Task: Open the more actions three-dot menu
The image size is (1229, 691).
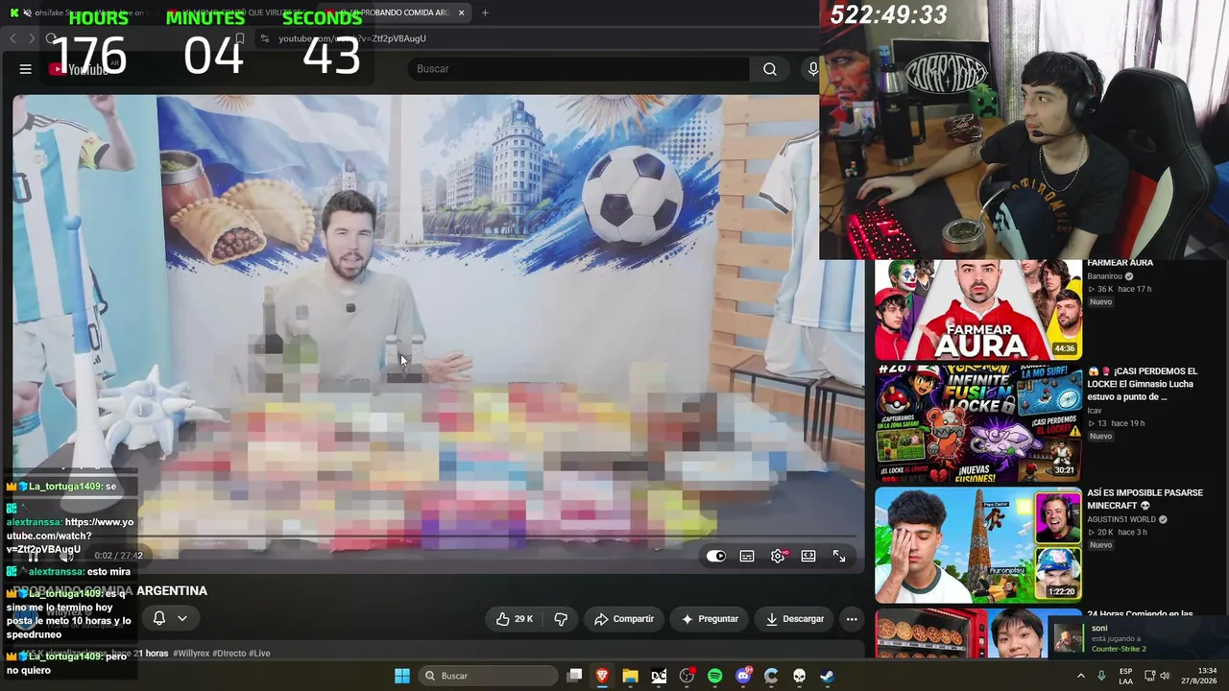Action: (852, 619)
